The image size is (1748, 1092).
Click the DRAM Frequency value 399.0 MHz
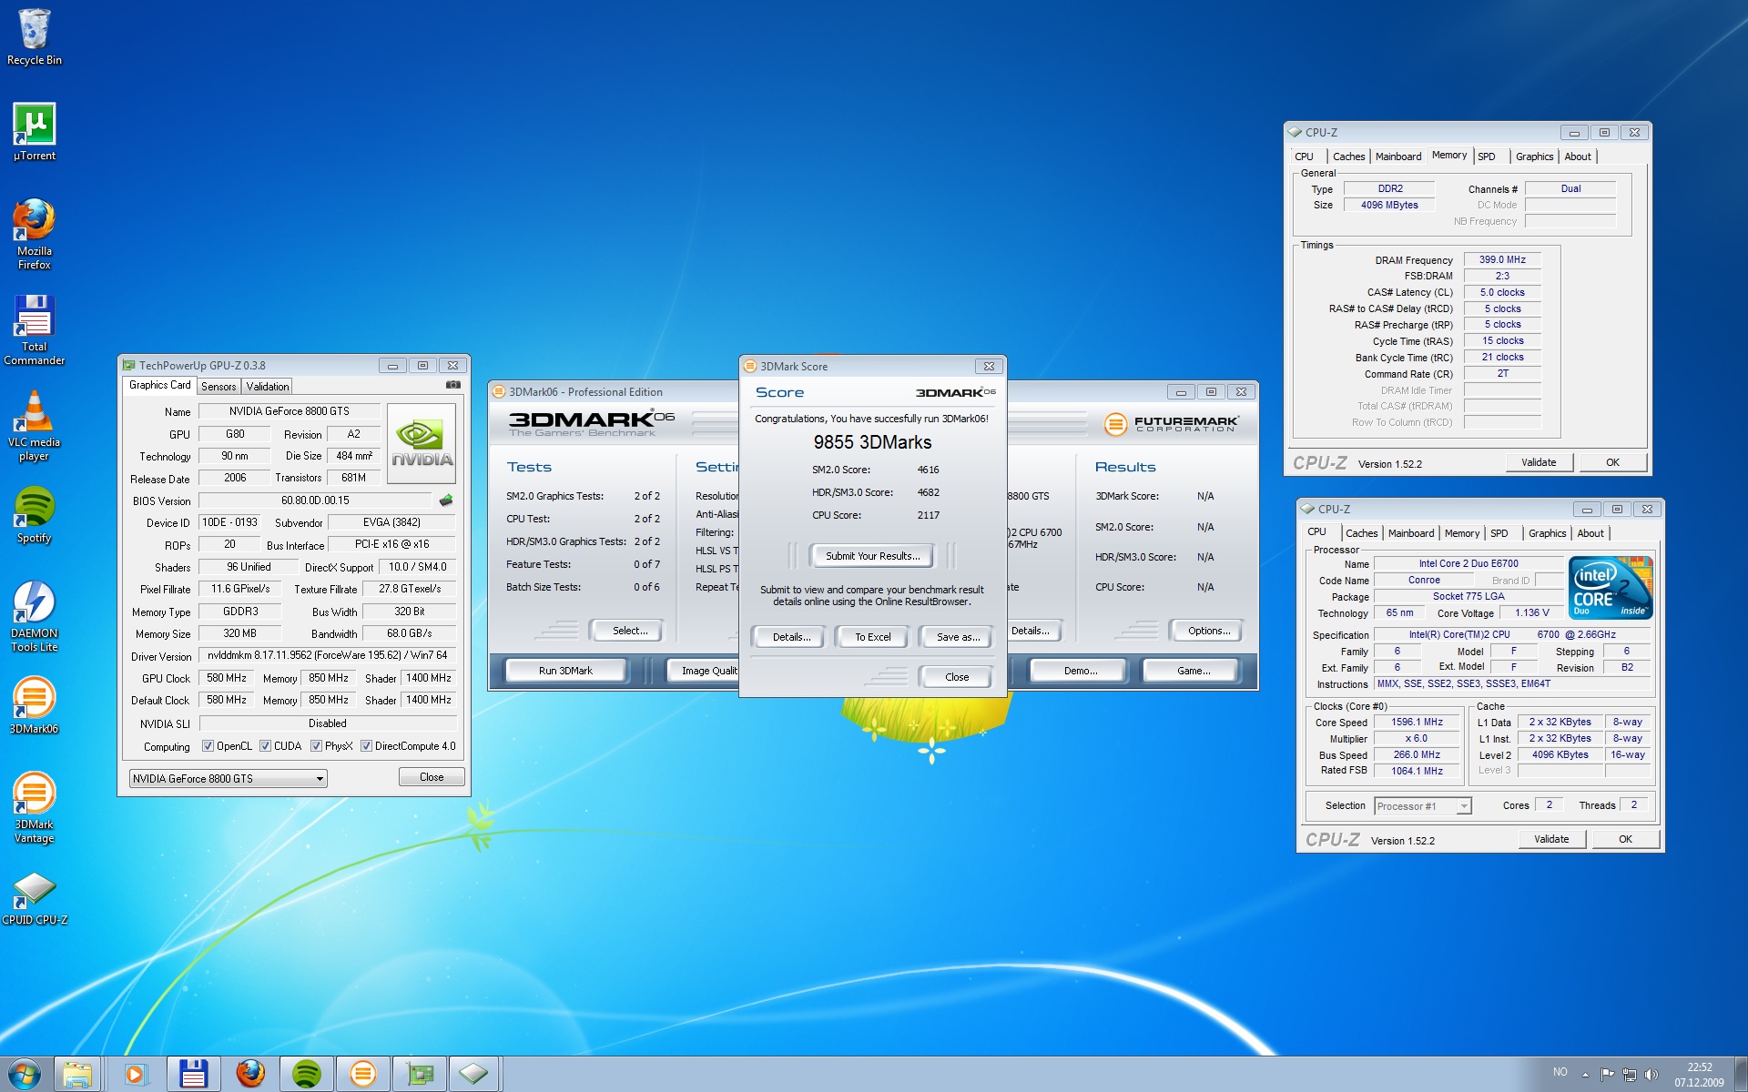(x=1502, y=259)
